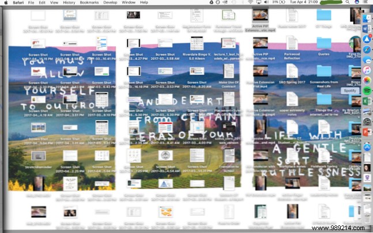Open the Help menu

coord(144,2)
